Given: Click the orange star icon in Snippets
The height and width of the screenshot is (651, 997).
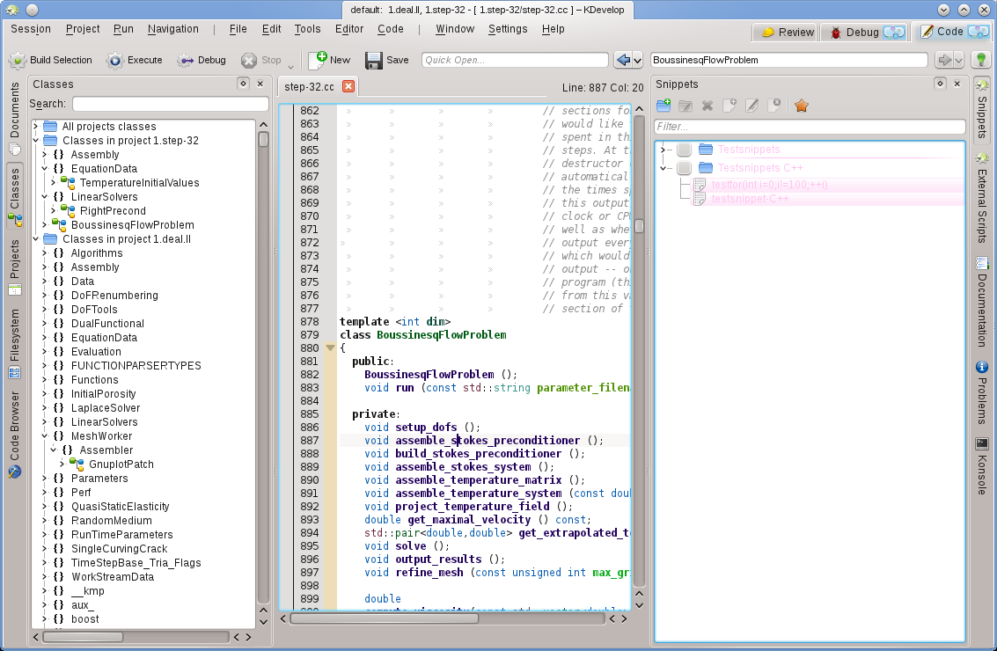Looking at the screenshot, I should [801, 106].
